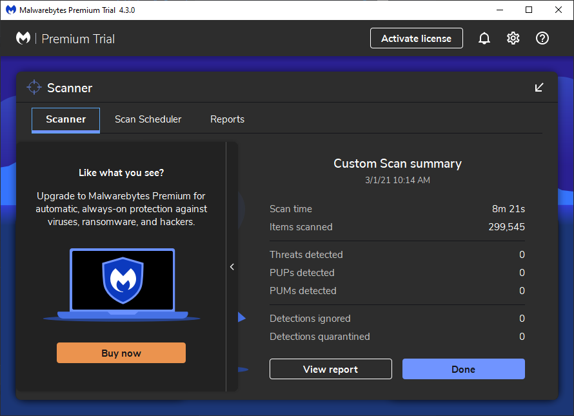Screen dimensions: 574x416
Task: Maximize the Malwarebytes window
Action: coord(529,10)
